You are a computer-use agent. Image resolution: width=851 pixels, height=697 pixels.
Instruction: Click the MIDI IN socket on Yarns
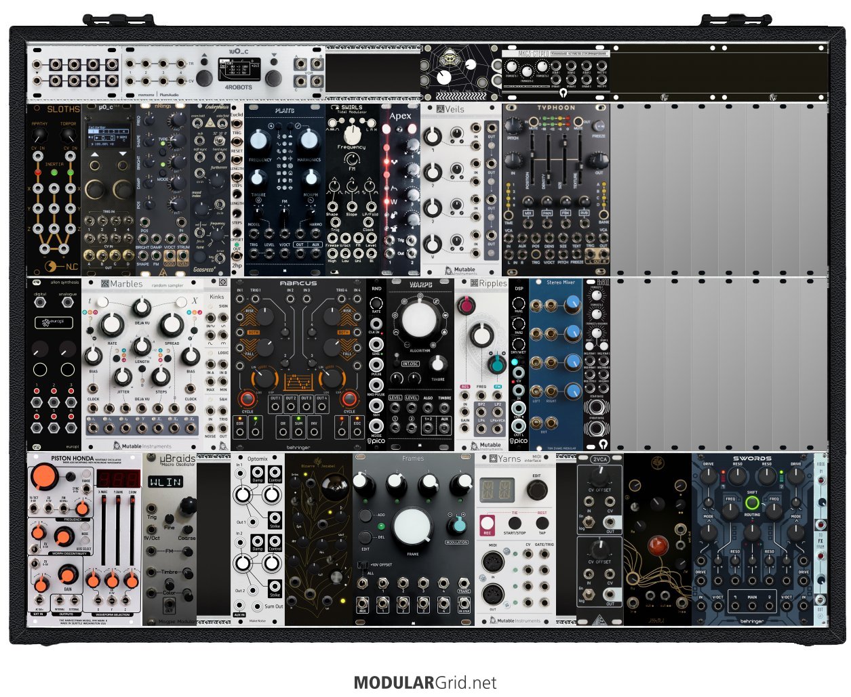tap(493, 562)
